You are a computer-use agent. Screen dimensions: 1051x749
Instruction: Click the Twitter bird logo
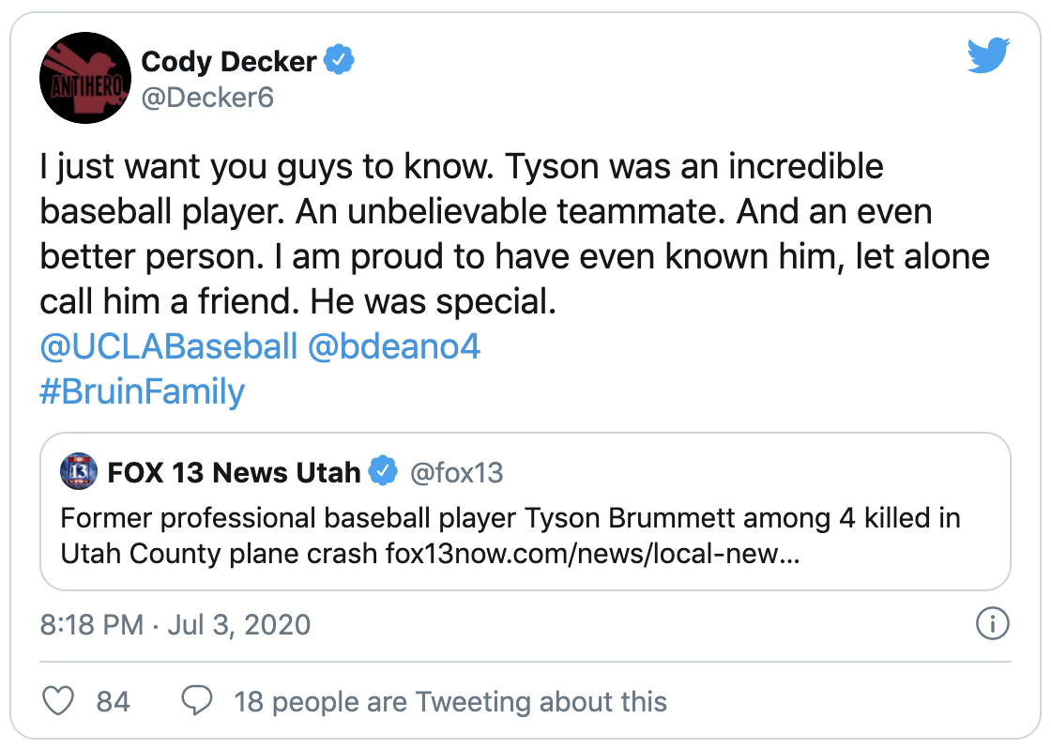[989, 56]
